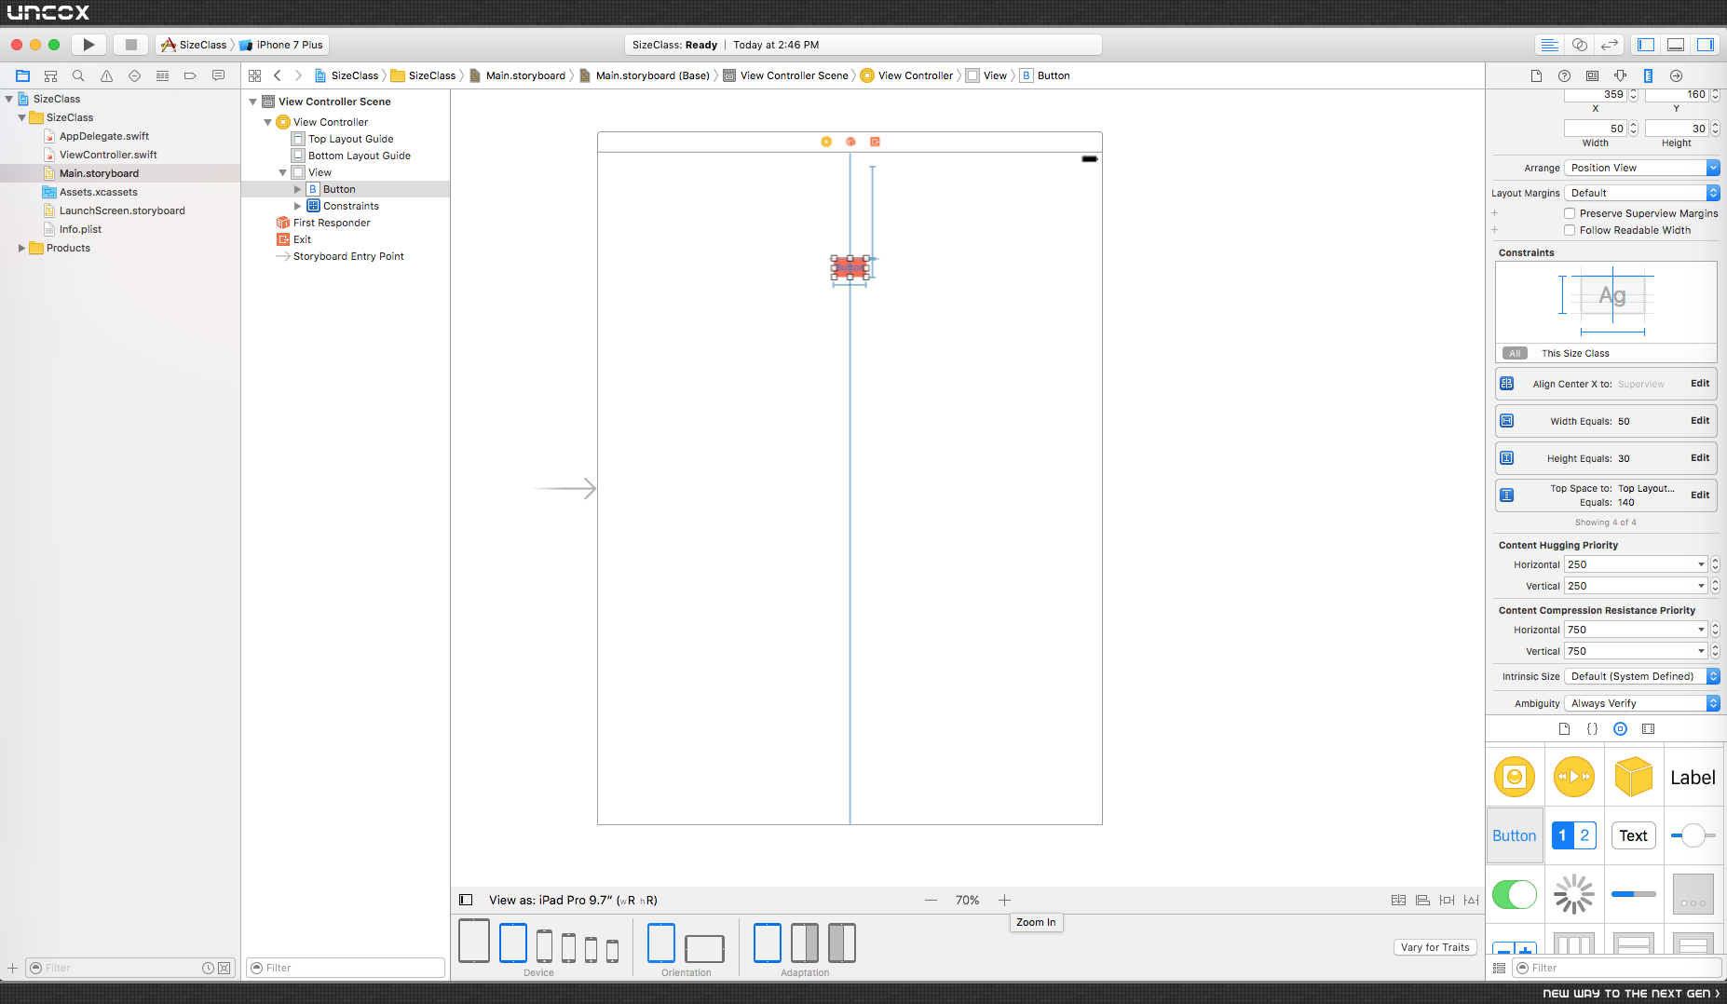Expand the Button item in the document outline
This screenshot has height=1004, width=1727.
pos(297,189)
